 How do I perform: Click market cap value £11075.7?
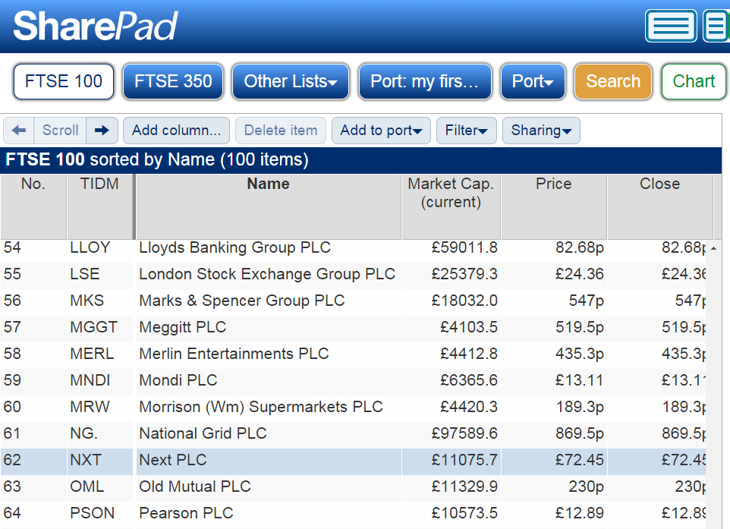(x=464, y=460)
